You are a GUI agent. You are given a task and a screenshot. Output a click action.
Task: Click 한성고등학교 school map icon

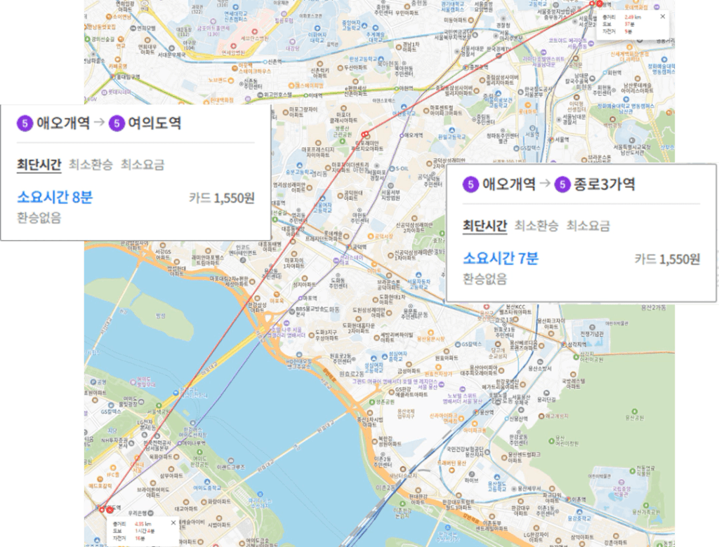click(381, 60)
